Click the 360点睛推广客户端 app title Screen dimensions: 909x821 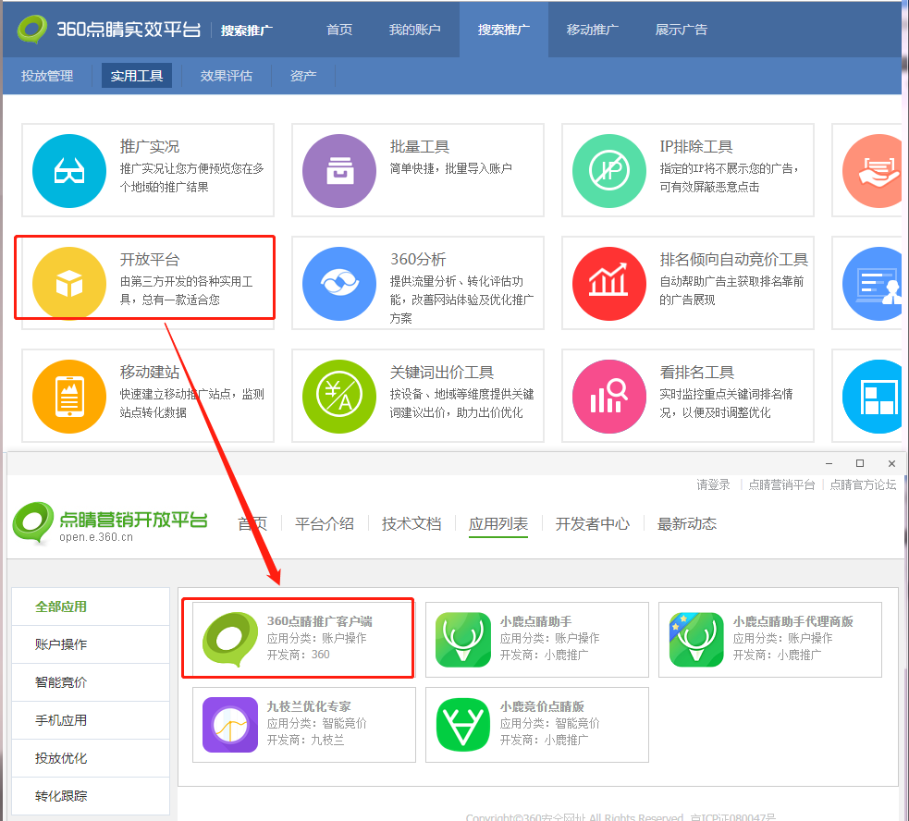[319, 621]
